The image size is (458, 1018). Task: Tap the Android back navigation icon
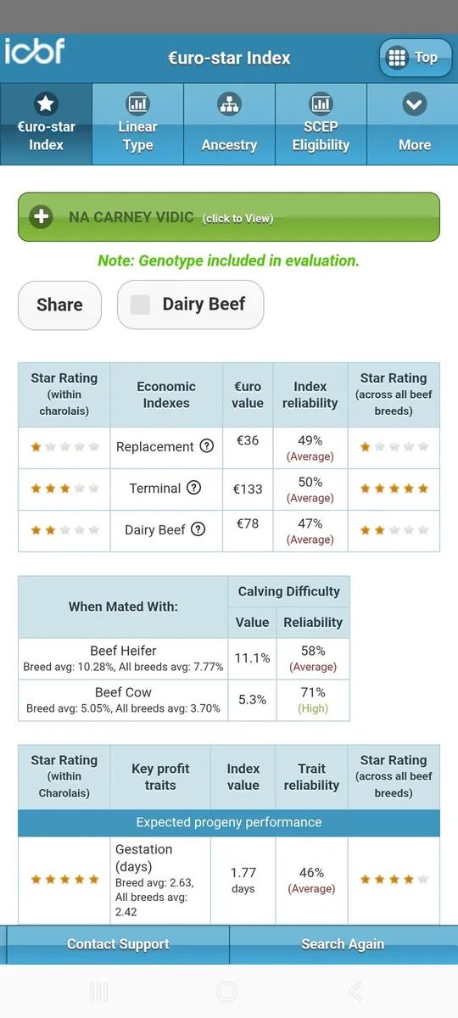(x=355, y=991)
